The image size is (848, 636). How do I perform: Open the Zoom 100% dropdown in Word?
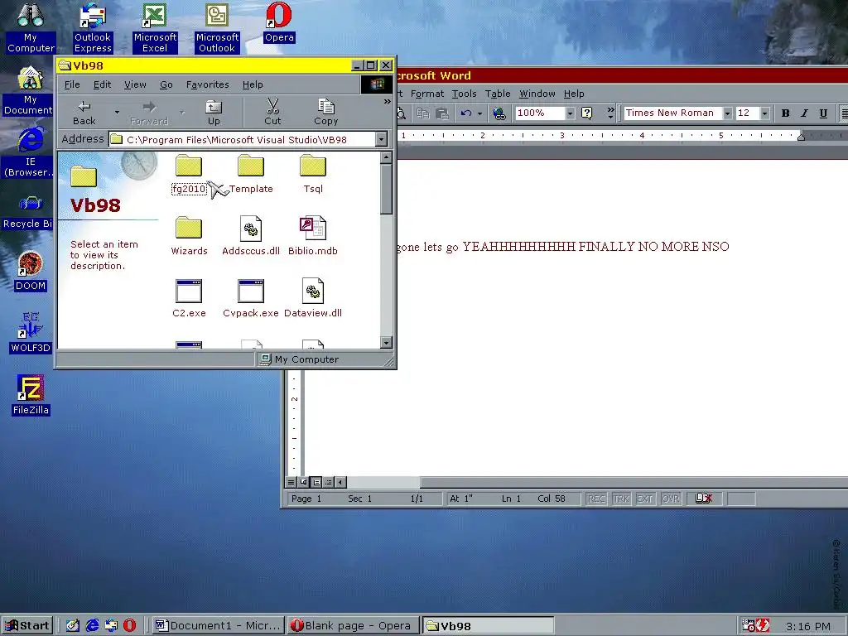pos(570,113)
